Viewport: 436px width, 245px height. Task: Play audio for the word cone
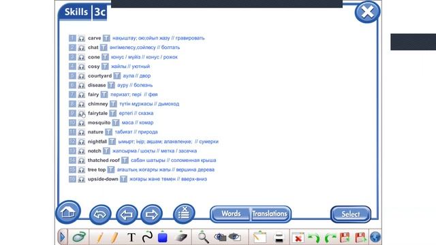pyautogui.click(x=81, y=57)
